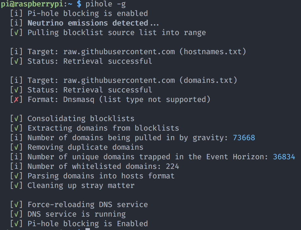Click the bold Neutrino emissions detected text
301x230 pixels.
[x=93, y=23]
